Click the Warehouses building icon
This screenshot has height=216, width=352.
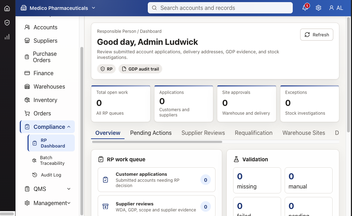click(x=27, y=86)
